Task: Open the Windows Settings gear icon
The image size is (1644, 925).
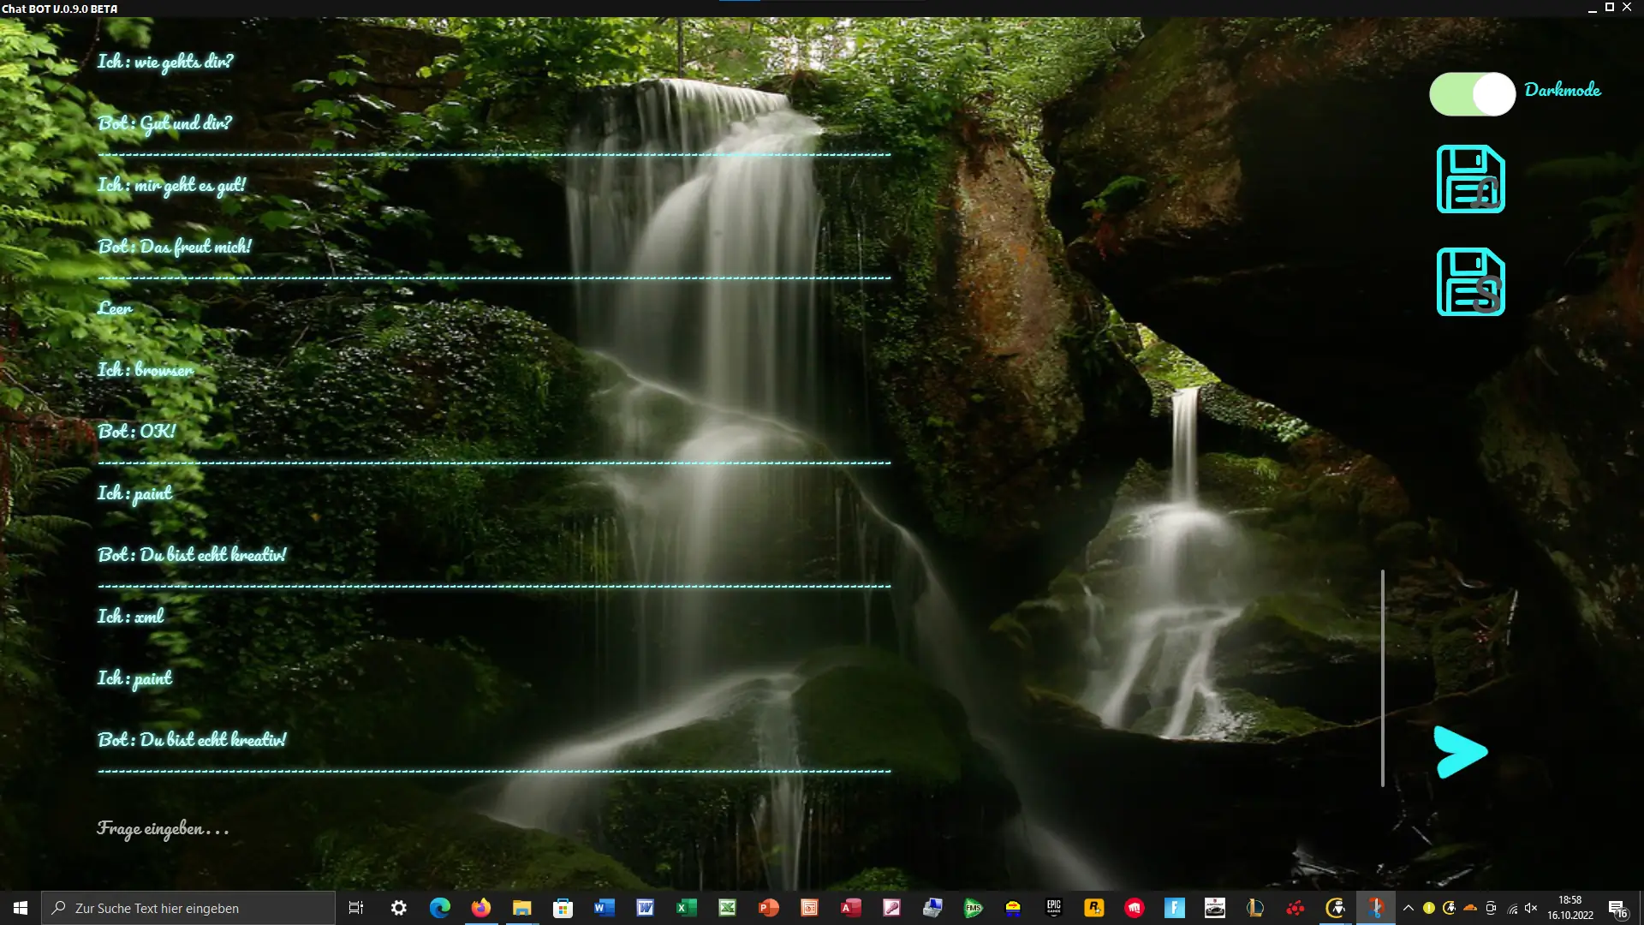Action: [x=398, y=908]
